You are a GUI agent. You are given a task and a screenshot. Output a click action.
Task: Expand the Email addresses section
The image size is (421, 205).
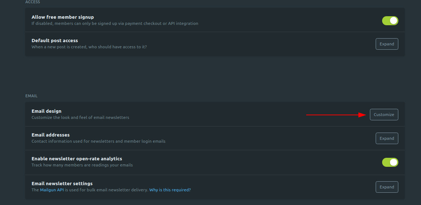[386, 138]
